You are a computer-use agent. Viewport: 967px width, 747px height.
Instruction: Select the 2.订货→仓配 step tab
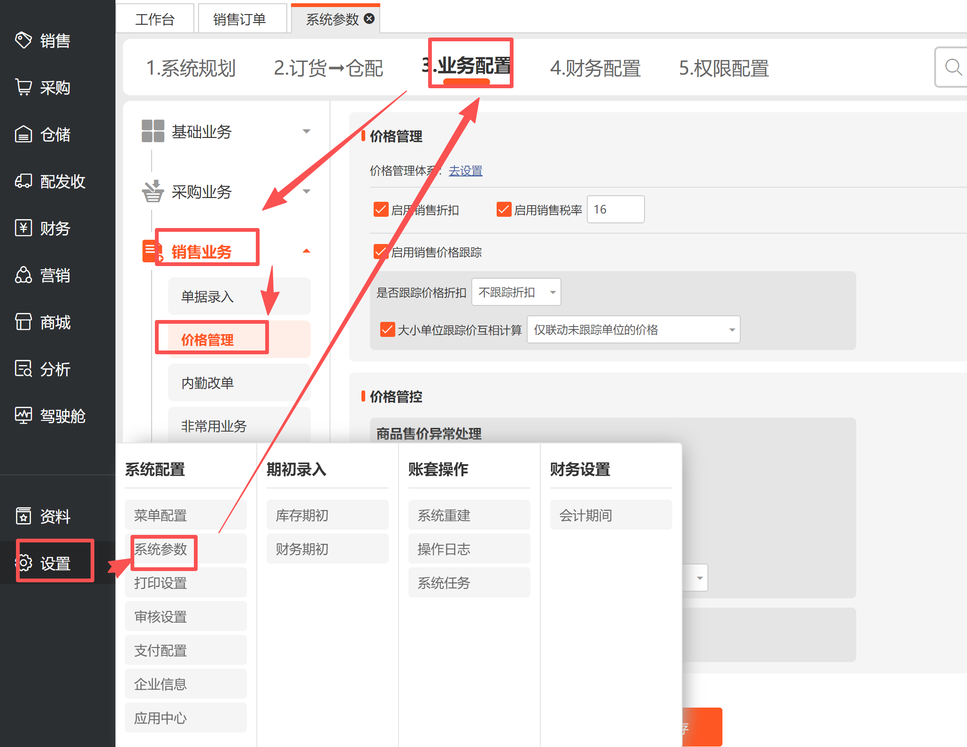[328, 68]
